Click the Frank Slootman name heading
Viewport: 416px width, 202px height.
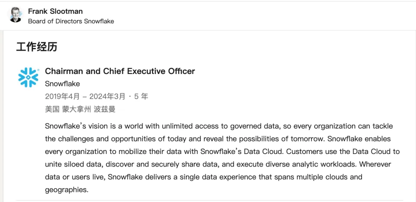coord(55,11)
